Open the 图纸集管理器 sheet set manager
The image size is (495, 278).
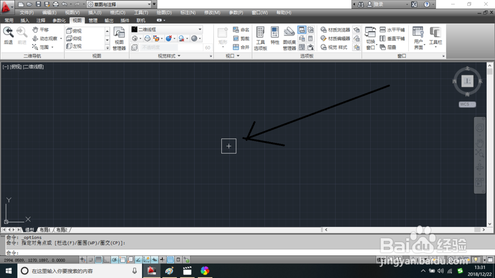(289, 39)
